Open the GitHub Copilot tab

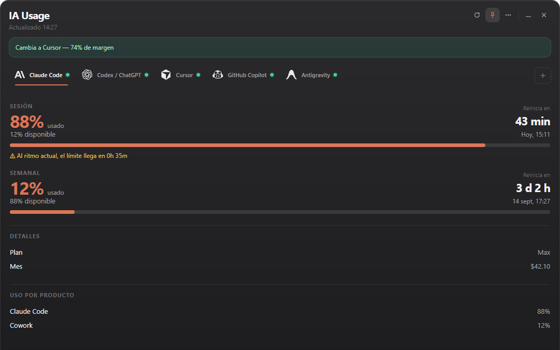pos(243,75)
